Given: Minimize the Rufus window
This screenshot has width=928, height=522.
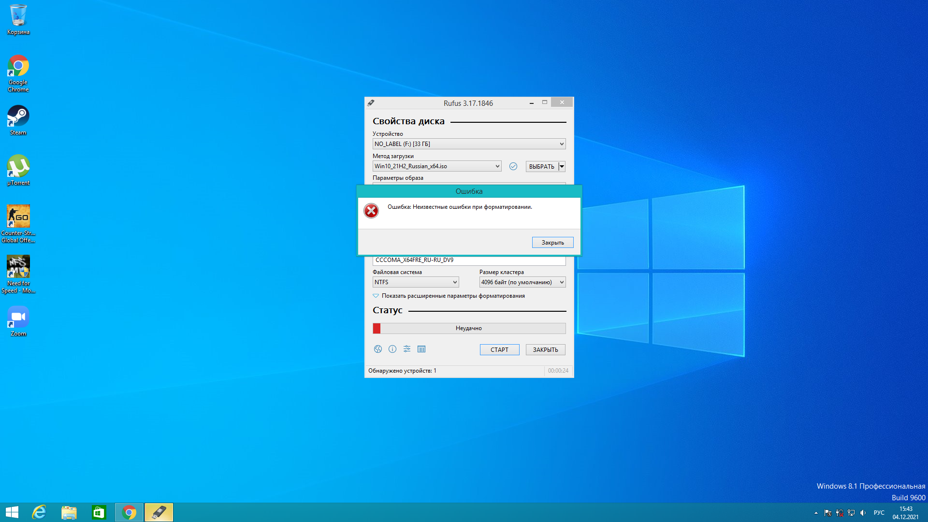Looking at the screenshot, I should 532,102.
